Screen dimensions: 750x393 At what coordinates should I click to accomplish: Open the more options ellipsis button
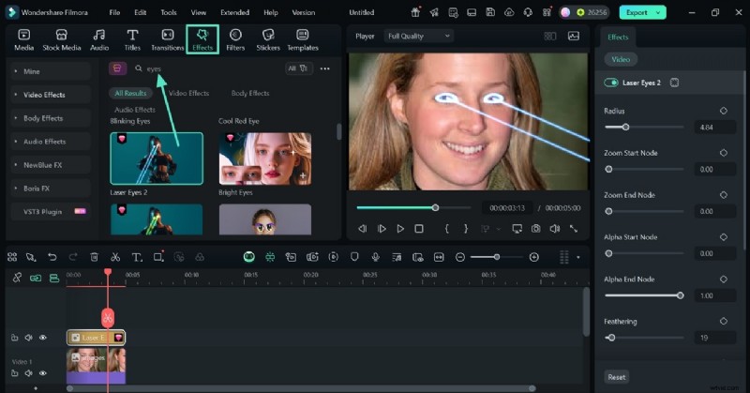[x=324, y=68]
